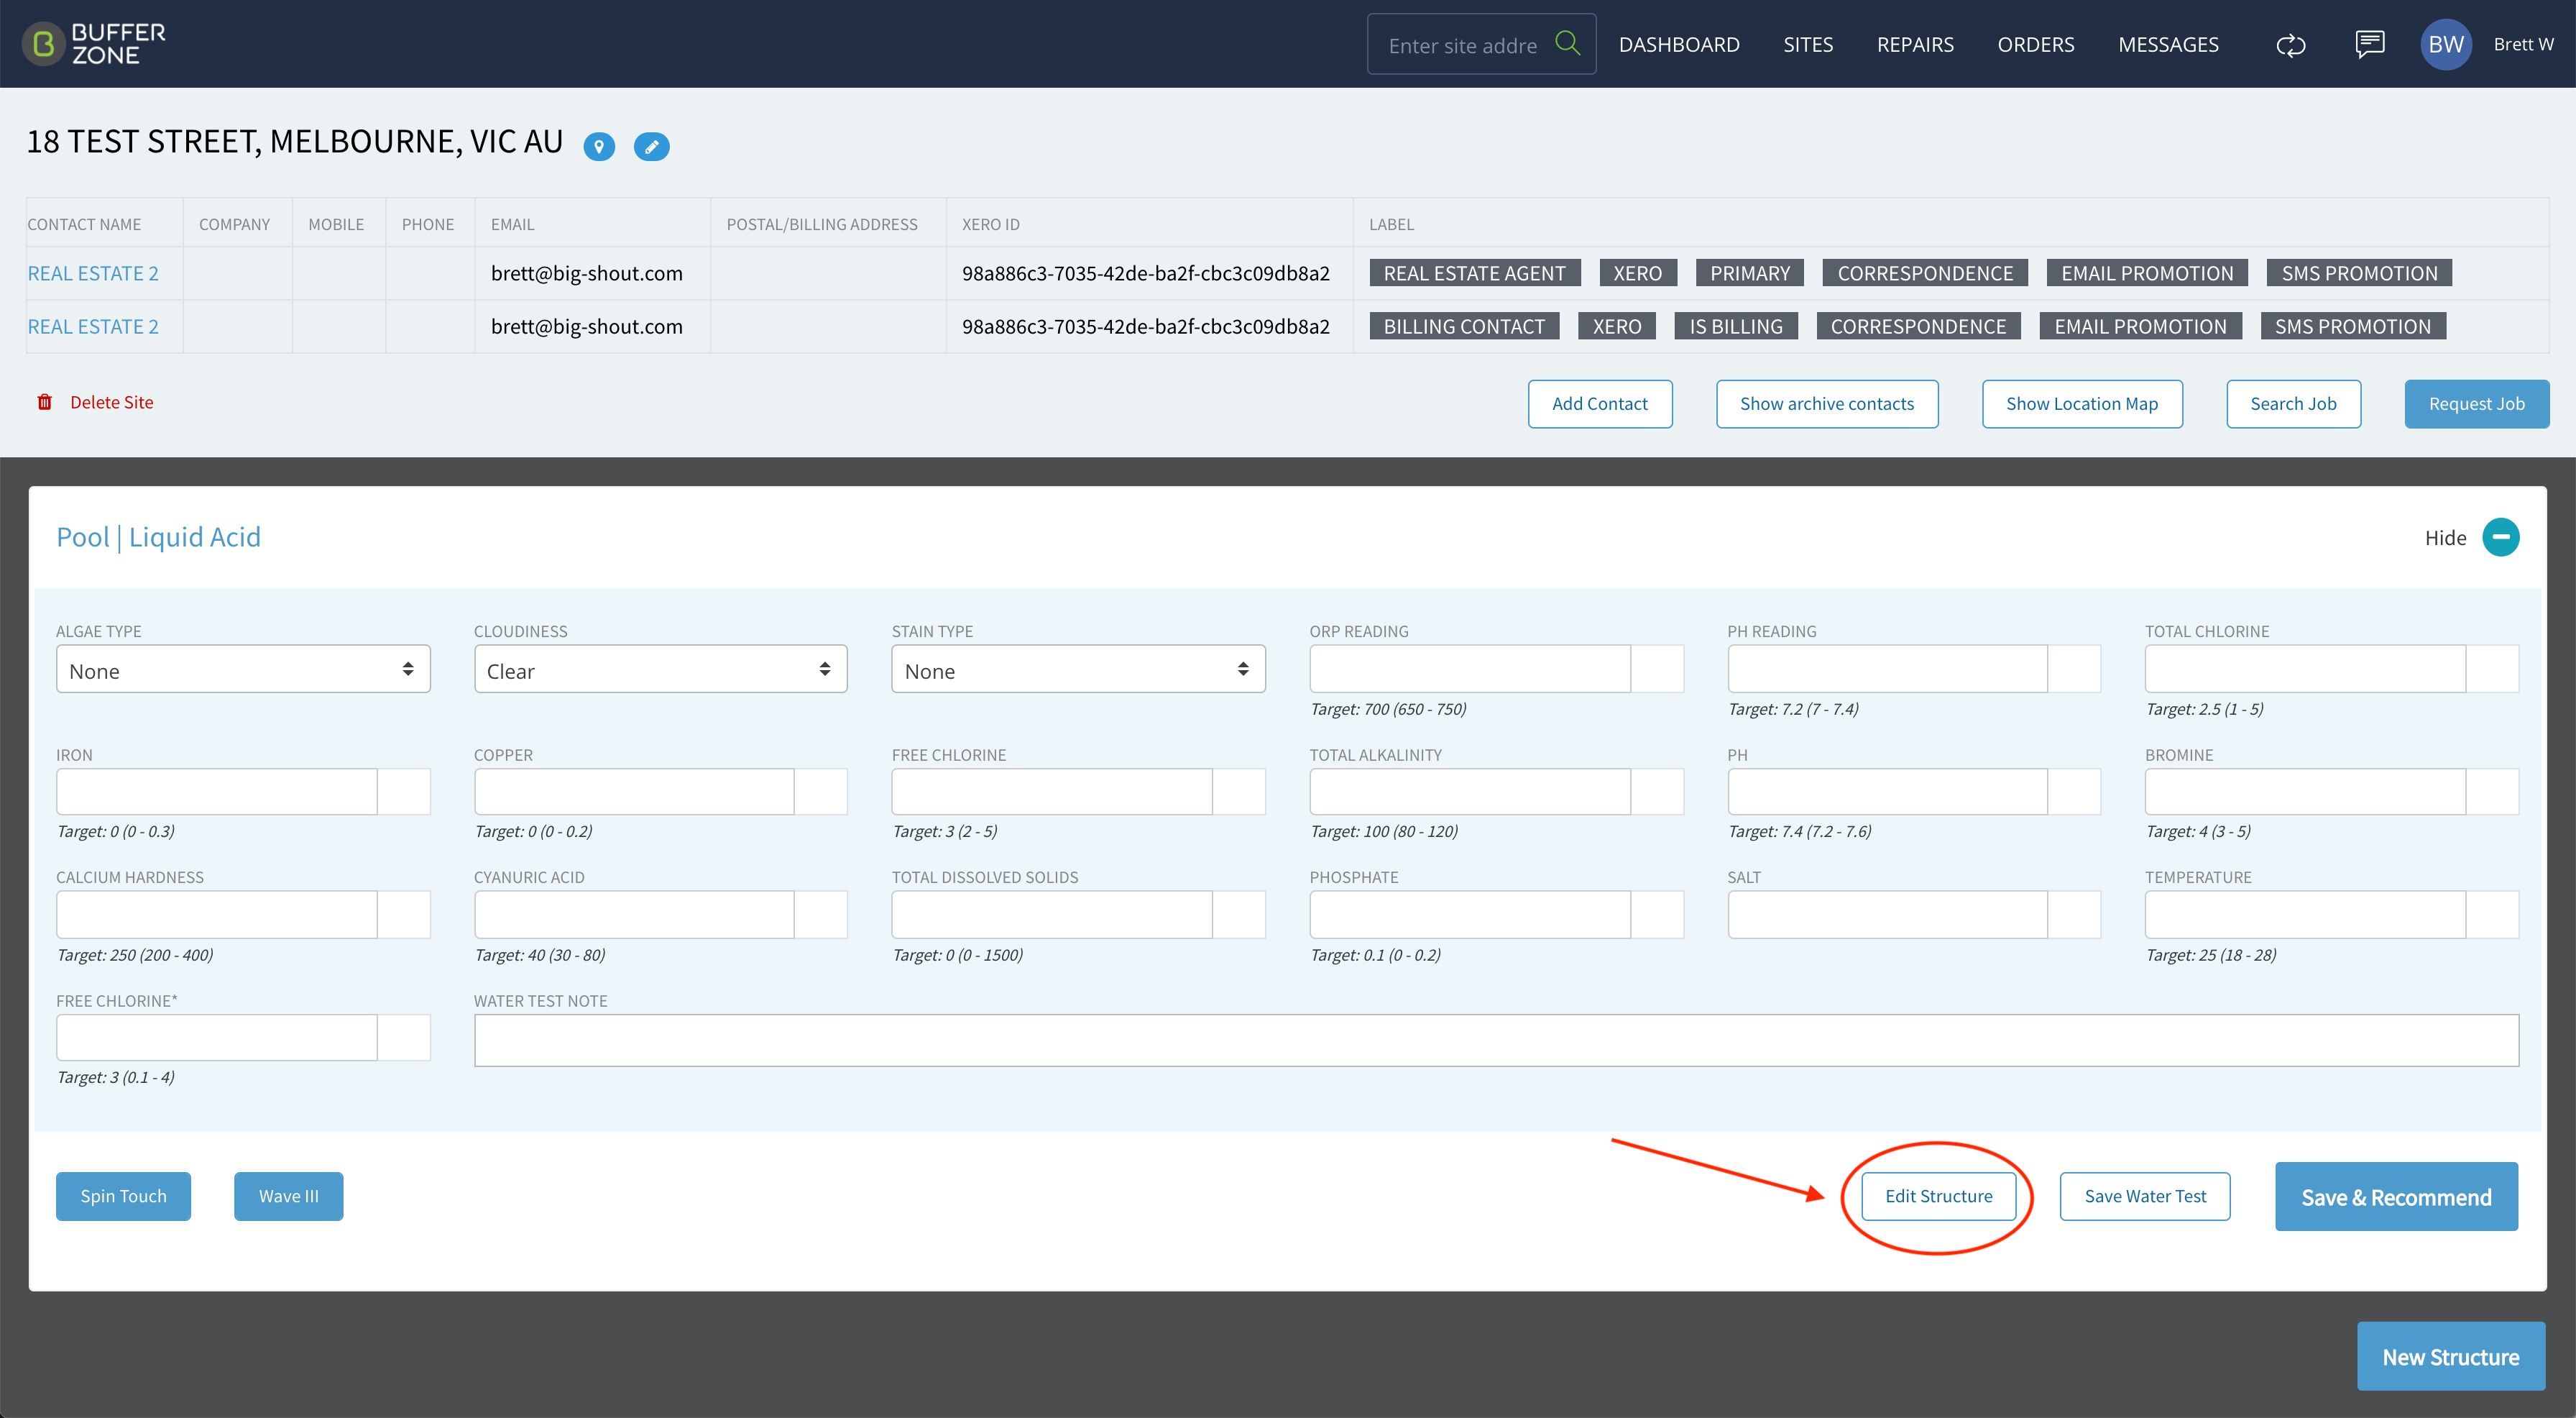Open the Algae Type dropdown

click(243, 669)
